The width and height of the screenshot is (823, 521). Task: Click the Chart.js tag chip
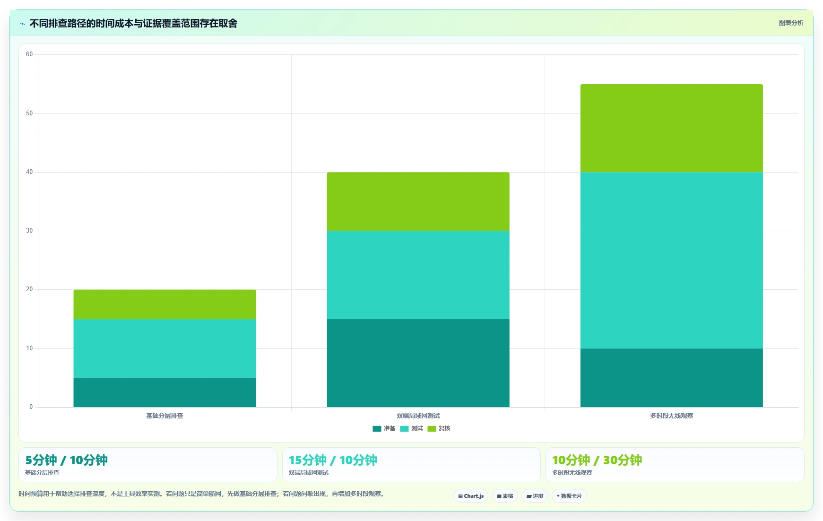pyautogui.click(x=471, y=496)
